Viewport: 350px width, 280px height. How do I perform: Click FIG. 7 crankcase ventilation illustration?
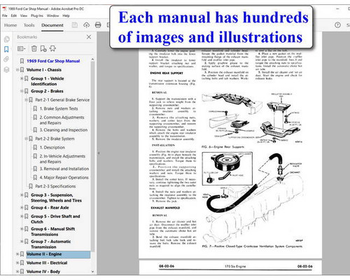(253, 197)
